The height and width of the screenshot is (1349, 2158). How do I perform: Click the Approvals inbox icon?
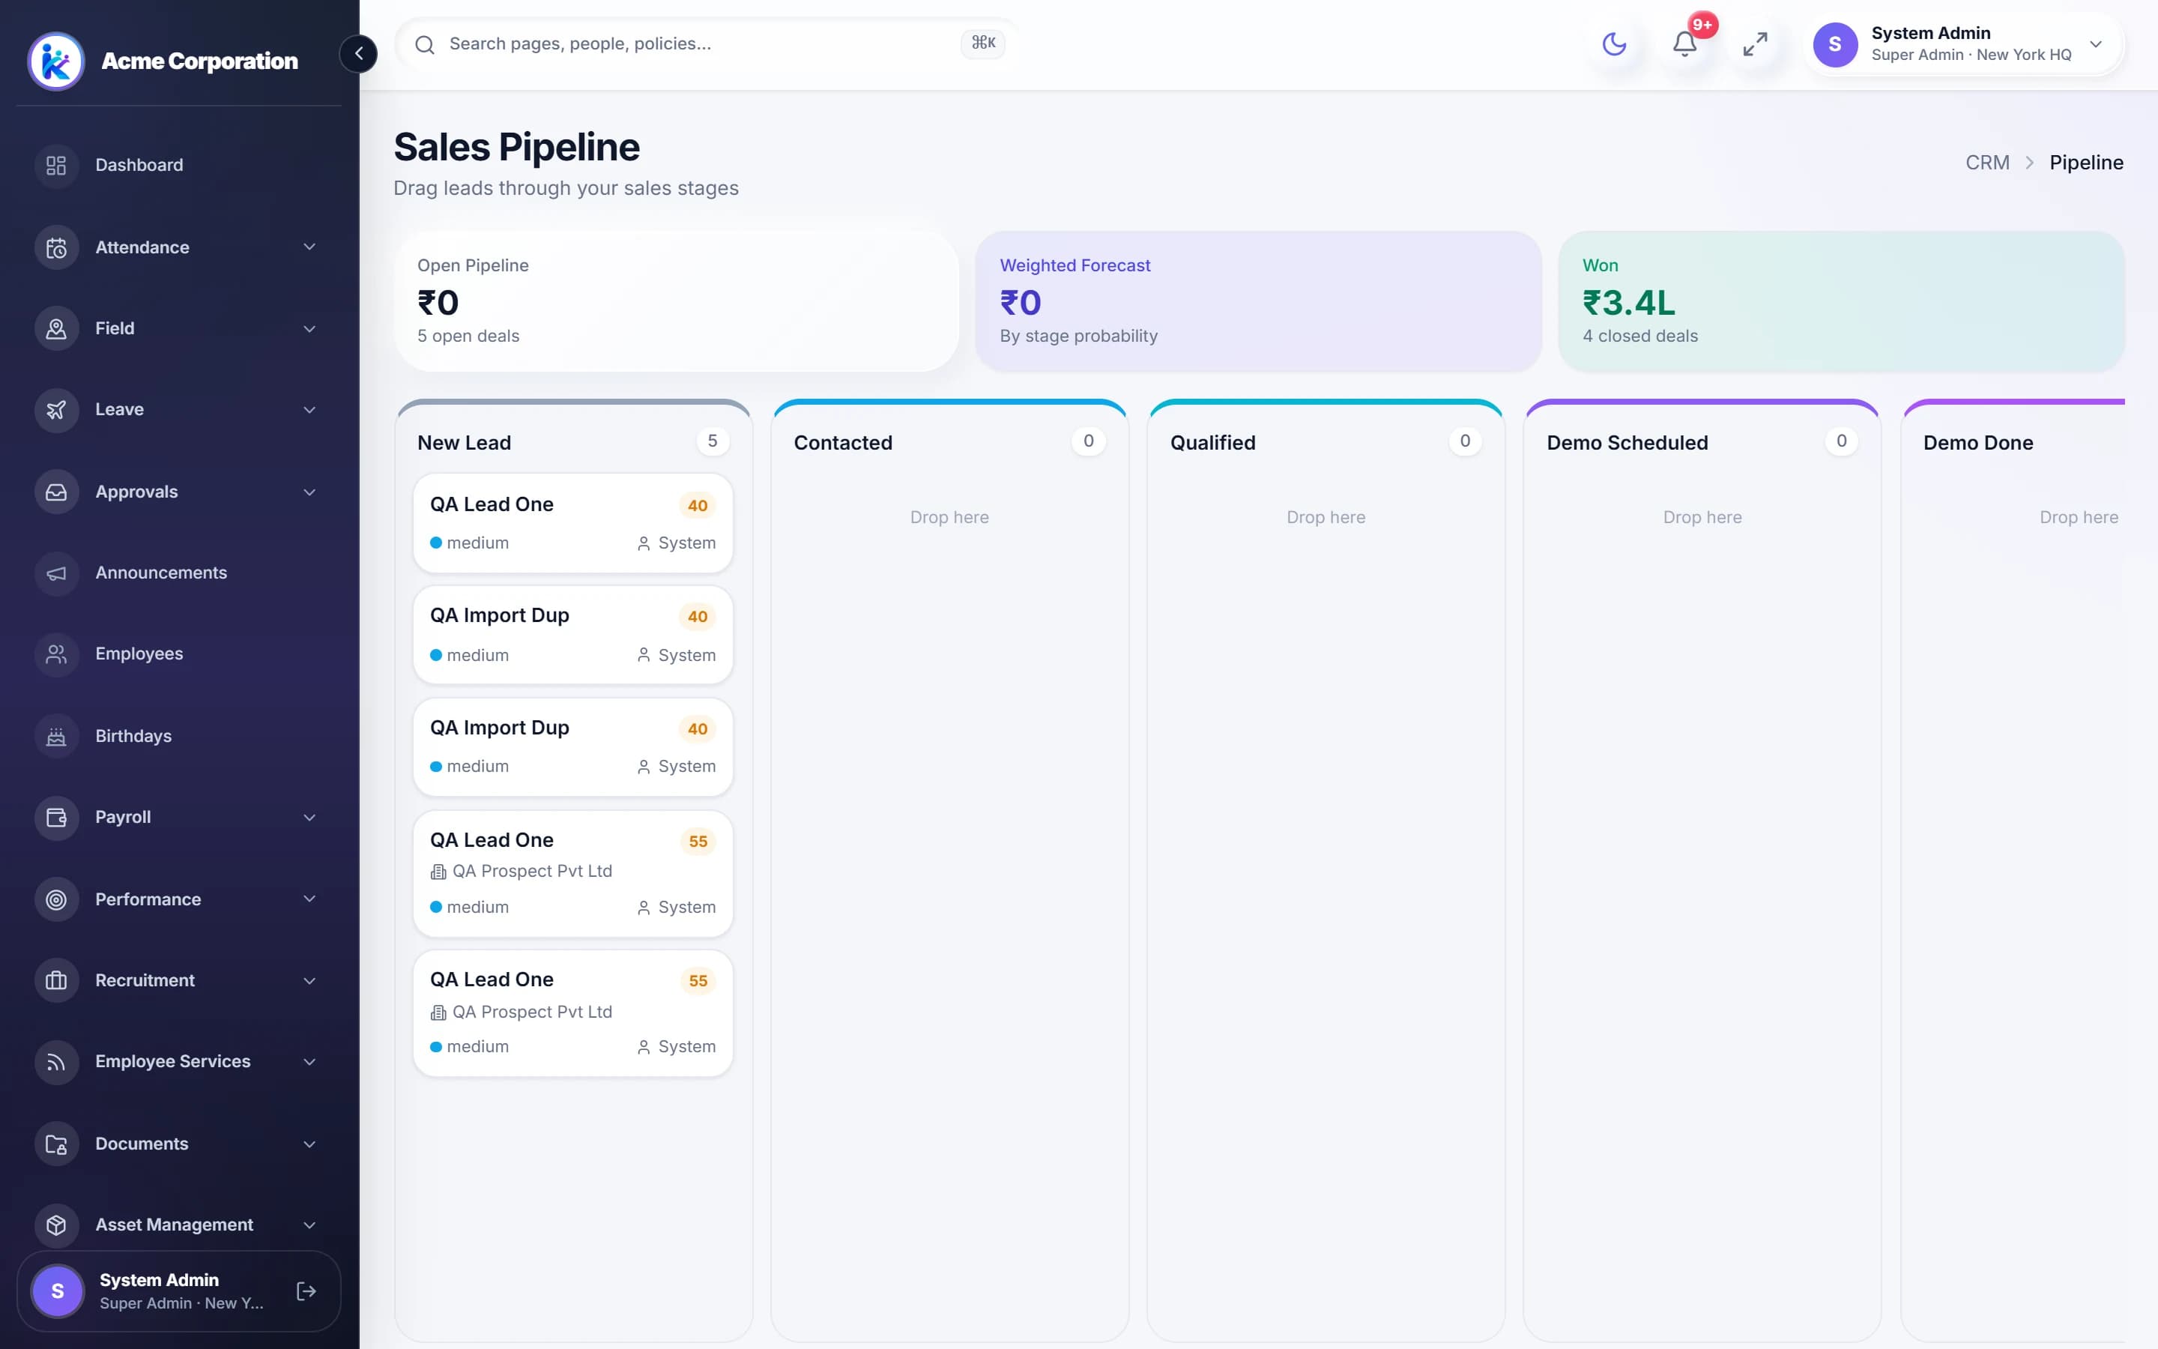pyautogui.click(x=56, y=492)
